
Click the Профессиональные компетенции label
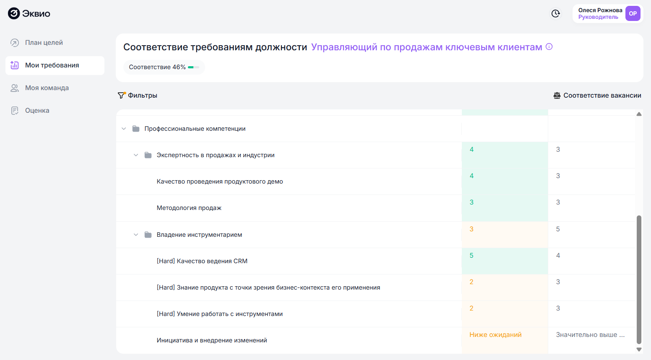point(195,129)
